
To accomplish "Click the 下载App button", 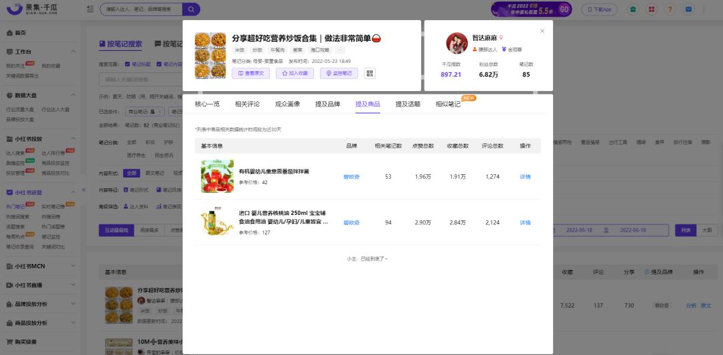I will click(599, 9).
